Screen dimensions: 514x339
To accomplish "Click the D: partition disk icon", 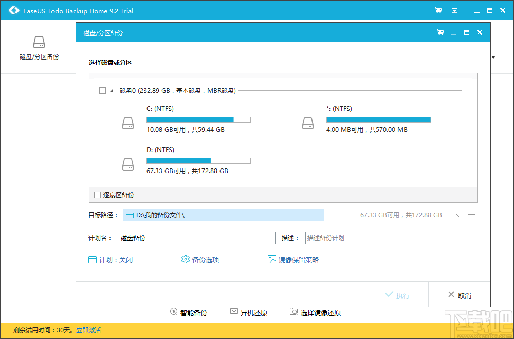I will click(128, 164).
